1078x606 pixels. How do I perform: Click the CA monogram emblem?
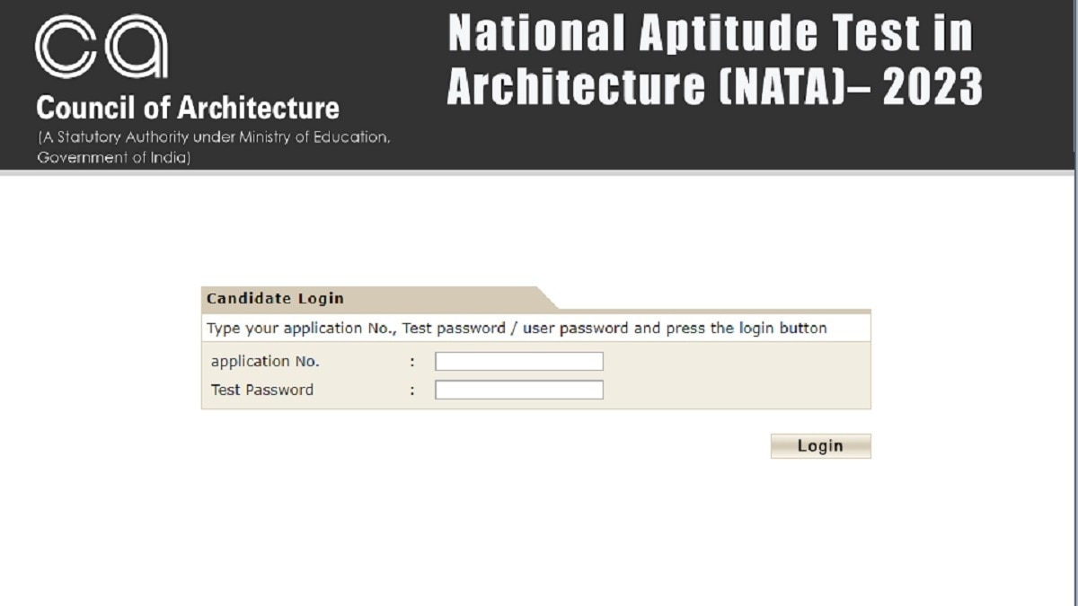pyautogui.click(x=103, y=45)
